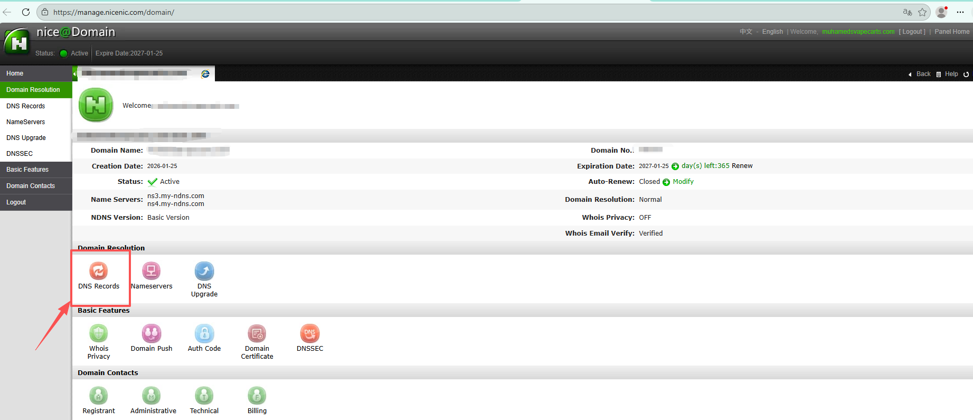
Task: Open the Nameservers icon
Action: 151,271
